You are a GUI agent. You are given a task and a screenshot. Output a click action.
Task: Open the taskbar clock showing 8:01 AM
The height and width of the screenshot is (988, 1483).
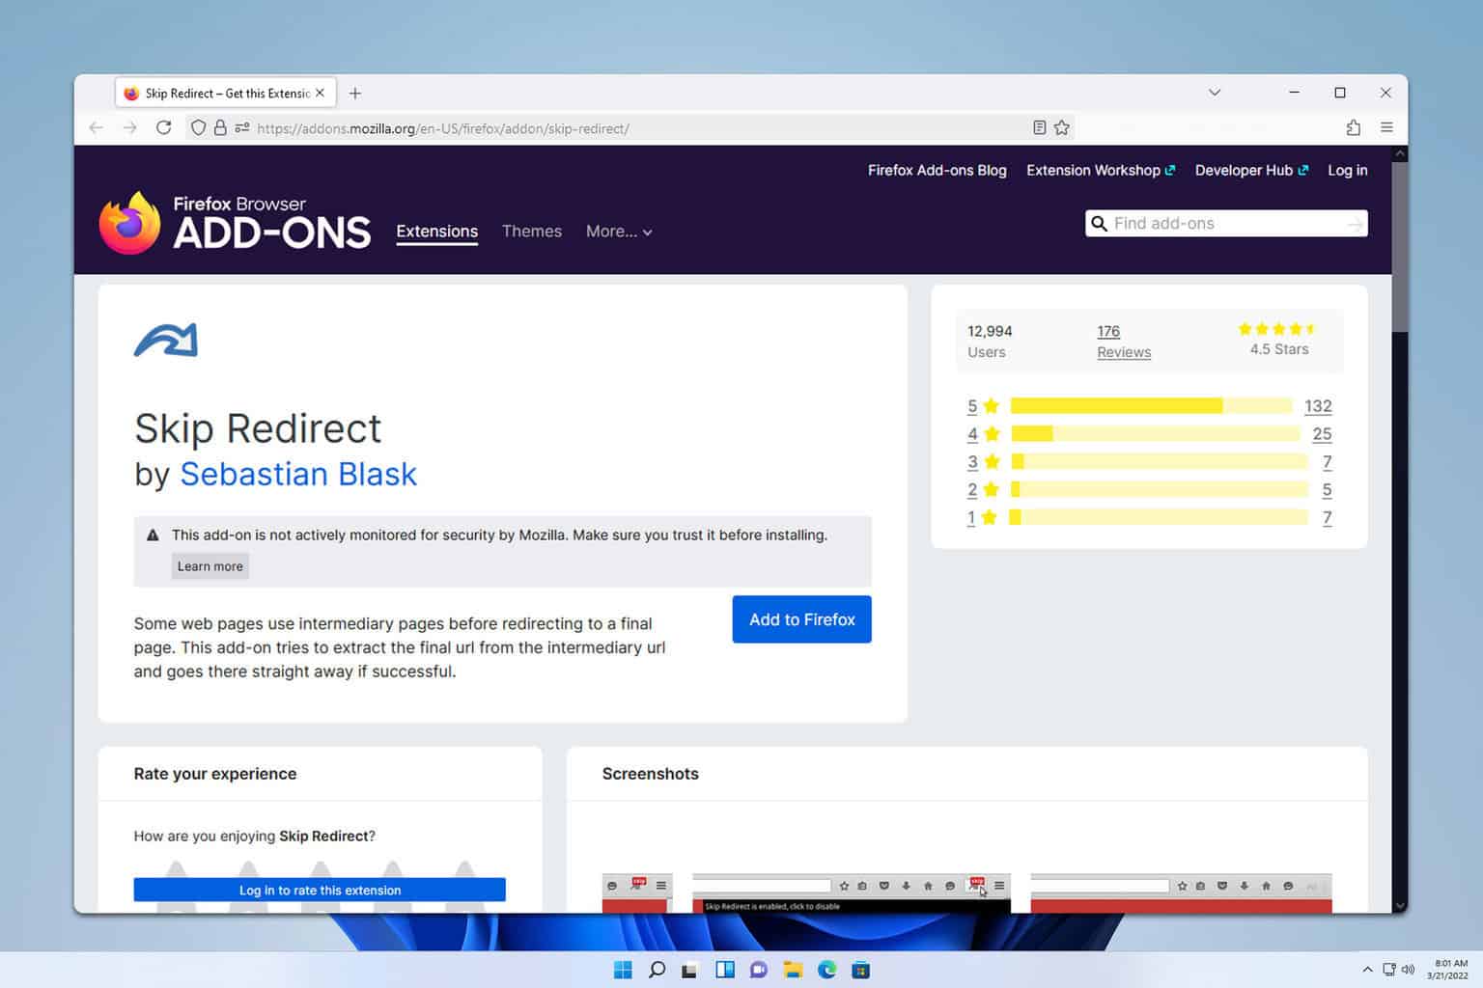coord(1450,970)
